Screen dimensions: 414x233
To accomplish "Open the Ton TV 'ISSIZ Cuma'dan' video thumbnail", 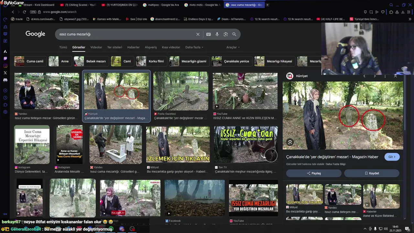I will tap(245, 144).
